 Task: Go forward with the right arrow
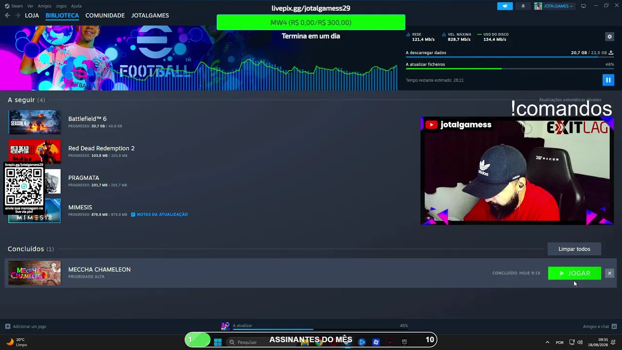pos(17,16)
